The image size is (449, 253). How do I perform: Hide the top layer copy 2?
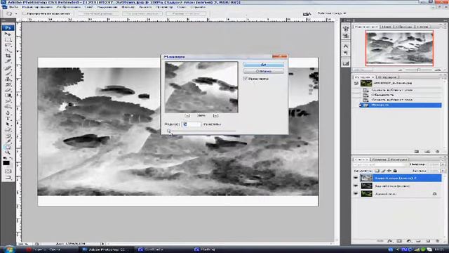(x=356, y=178)
